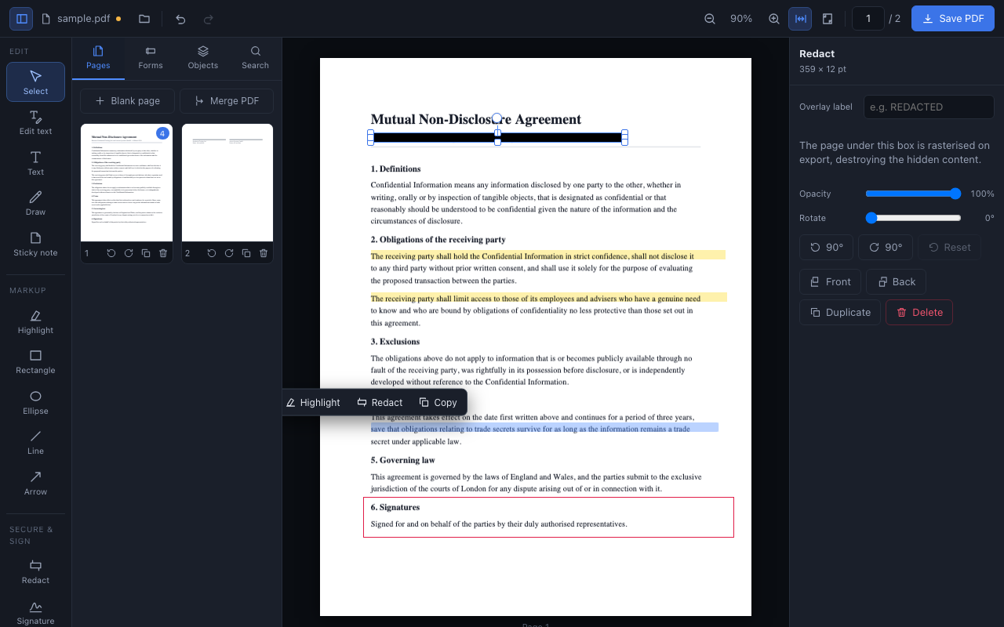Open the Signature tool
Image resolution: width=1004 pixels, height=627 pixels.
[x=35, y=612]
